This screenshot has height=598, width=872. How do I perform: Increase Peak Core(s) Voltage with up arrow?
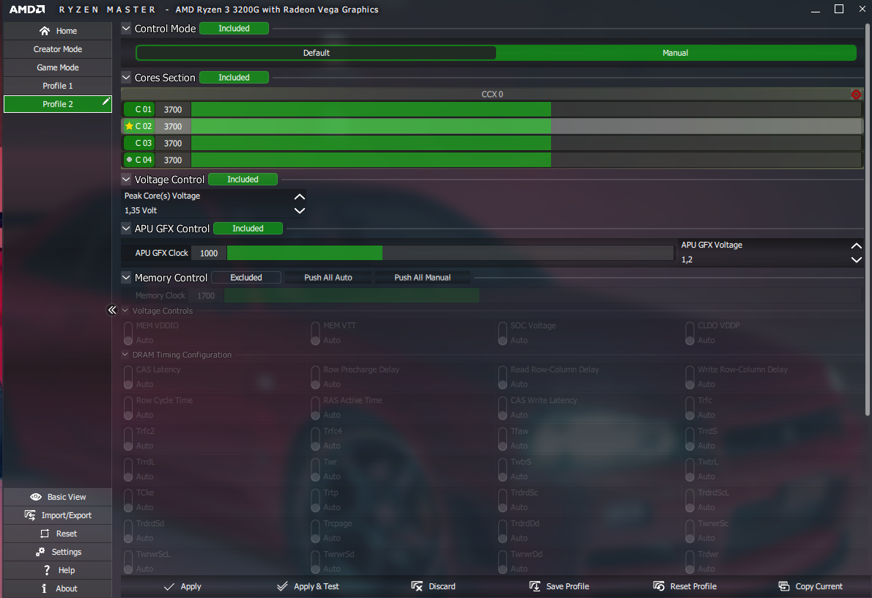coord(299,196)
